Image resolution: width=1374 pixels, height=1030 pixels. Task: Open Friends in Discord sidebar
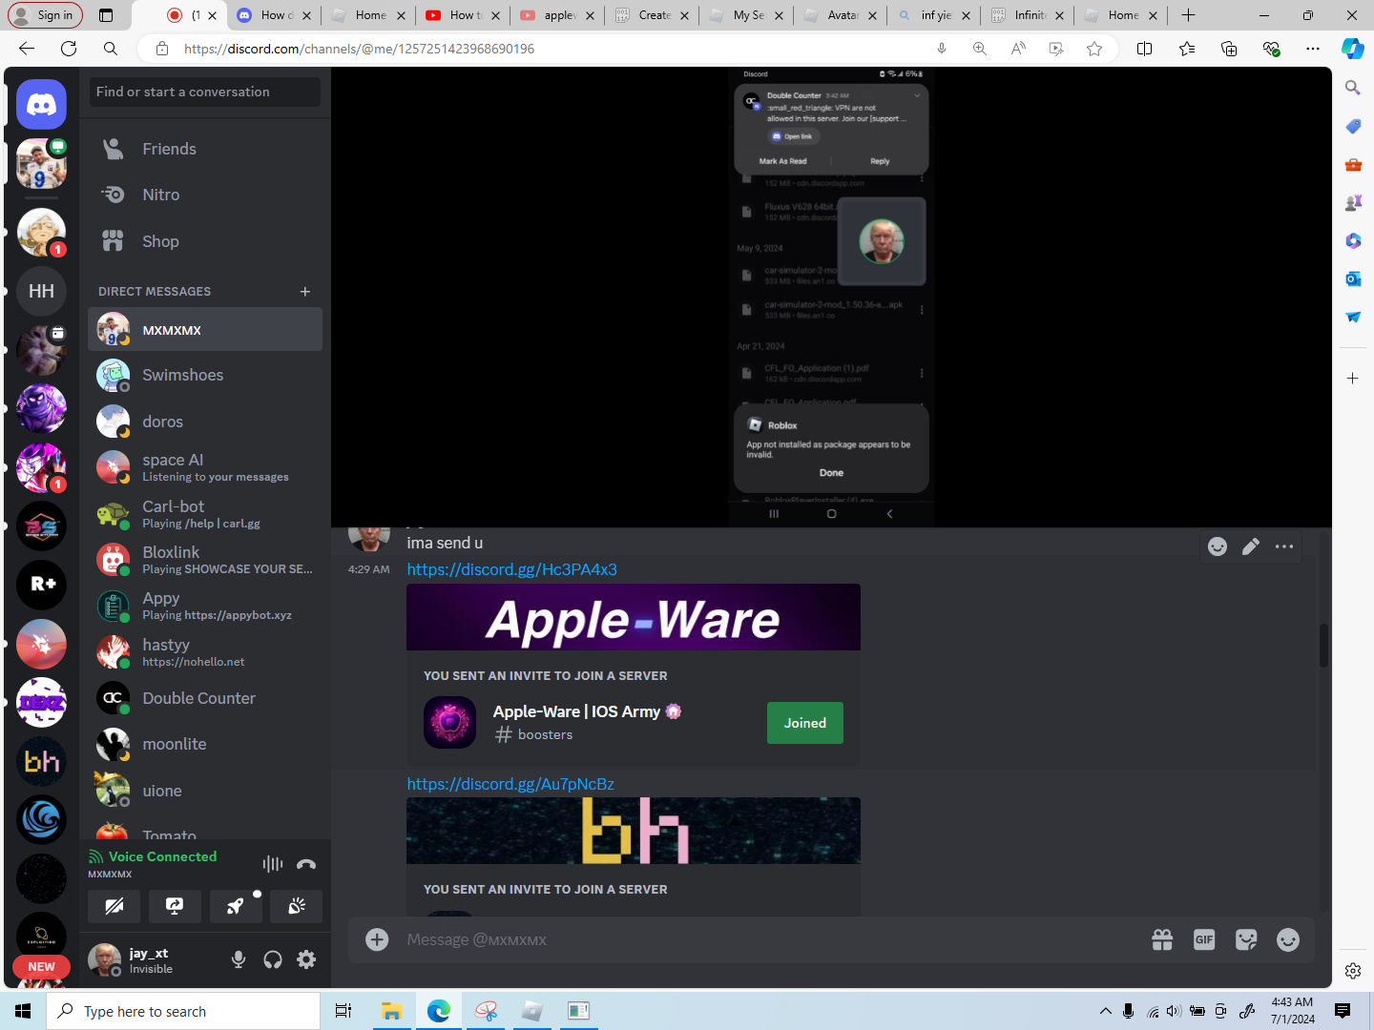pyautogui.click(x=205, y=149)
